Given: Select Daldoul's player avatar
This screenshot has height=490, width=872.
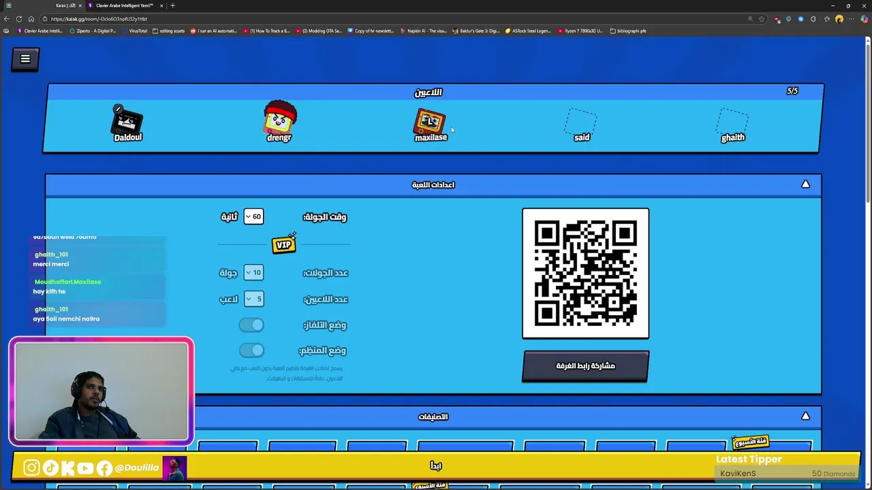Looking at the screenshot, I should pos(127,122).
